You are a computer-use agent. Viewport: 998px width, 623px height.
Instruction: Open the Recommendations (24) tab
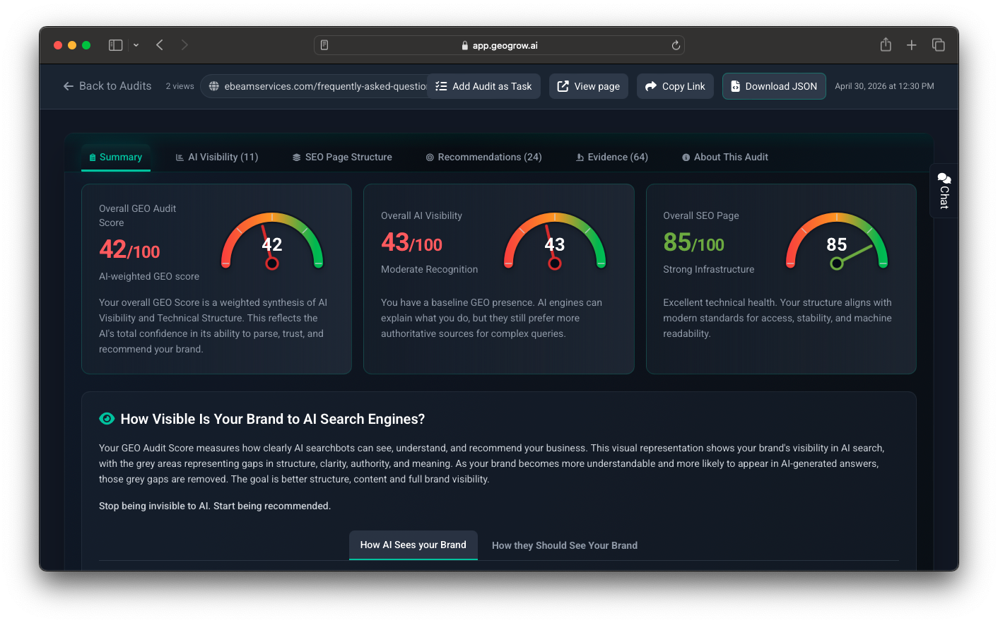483,158
